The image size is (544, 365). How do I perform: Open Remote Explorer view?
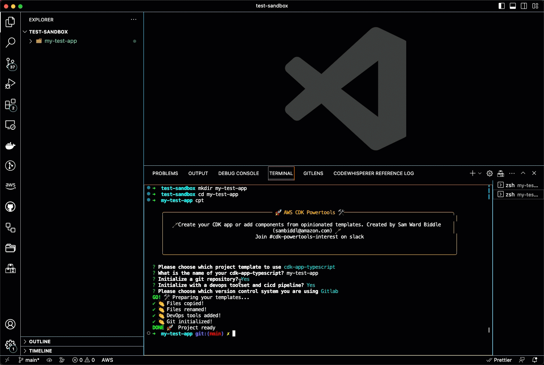click(10, 125)
